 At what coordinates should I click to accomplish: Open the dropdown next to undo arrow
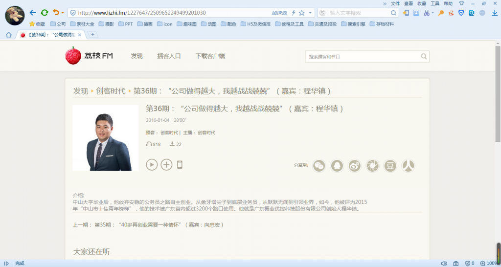(x=63, y=13)
